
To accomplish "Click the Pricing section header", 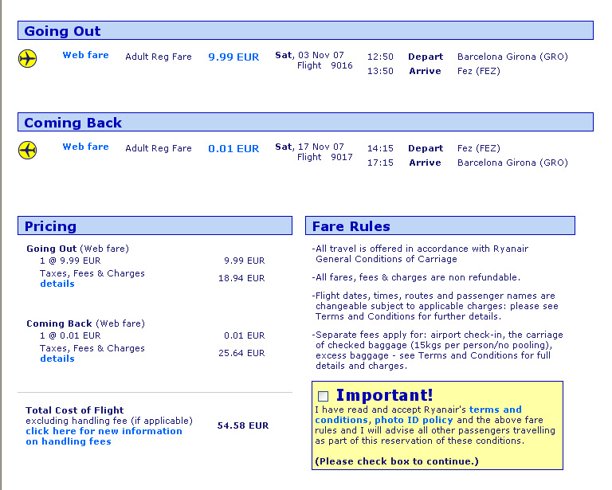I will click(50, 226).
